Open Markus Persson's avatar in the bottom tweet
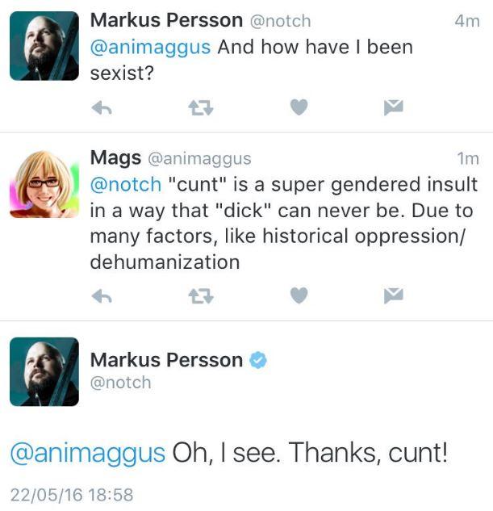Viewport: 493px width, 511px height. [x=44, y=371]
